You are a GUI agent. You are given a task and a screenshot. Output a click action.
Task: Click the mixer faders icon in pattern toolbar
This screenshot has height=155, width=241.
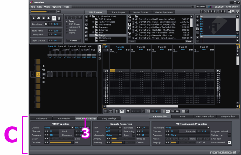pos(117,111)
